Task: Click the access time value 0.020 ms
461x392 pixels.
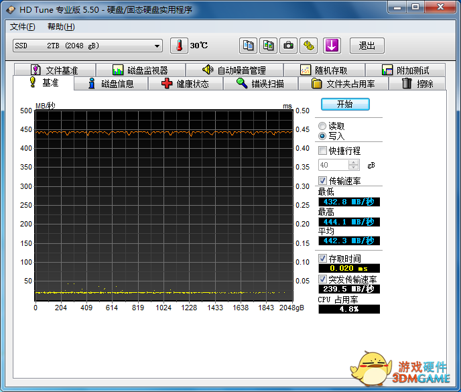Action: tap(349, 268)
